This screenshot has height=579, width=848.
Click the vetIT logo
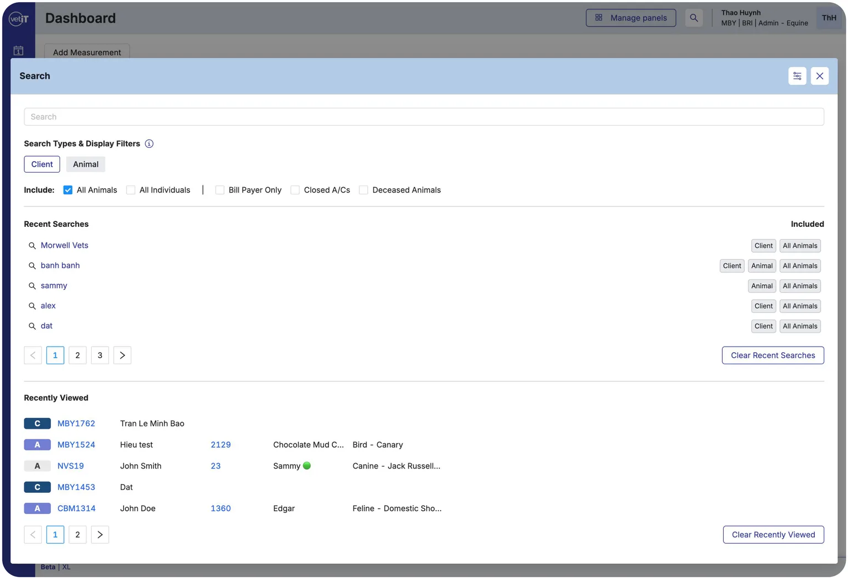coord(18,18)
